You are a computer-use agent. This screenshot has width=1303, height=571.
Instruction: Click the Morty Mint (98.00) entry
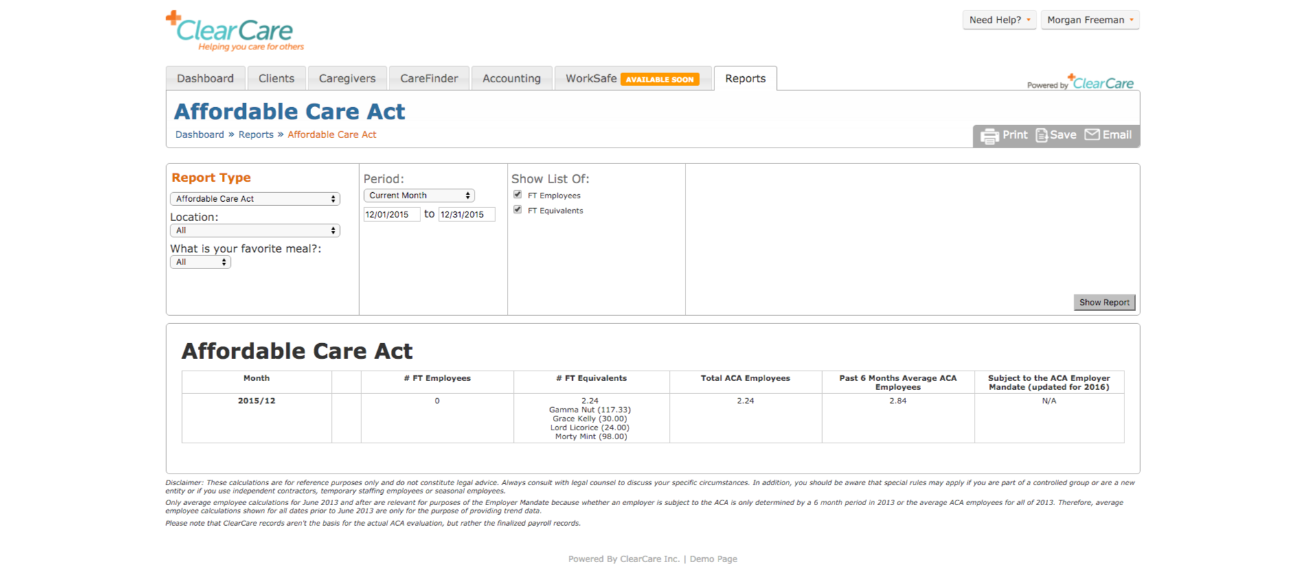tap(591, 436)
